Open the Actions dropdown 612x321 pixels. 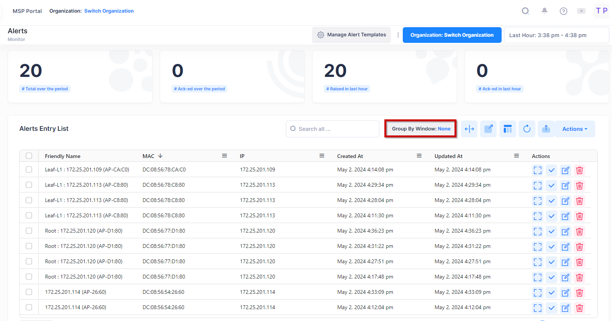point(574,129)
